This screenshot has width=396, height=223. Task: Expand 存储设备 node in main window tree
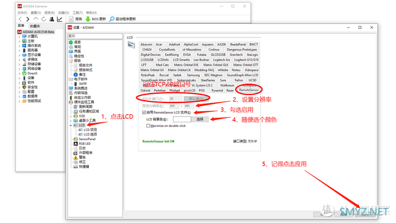(19, 64)
